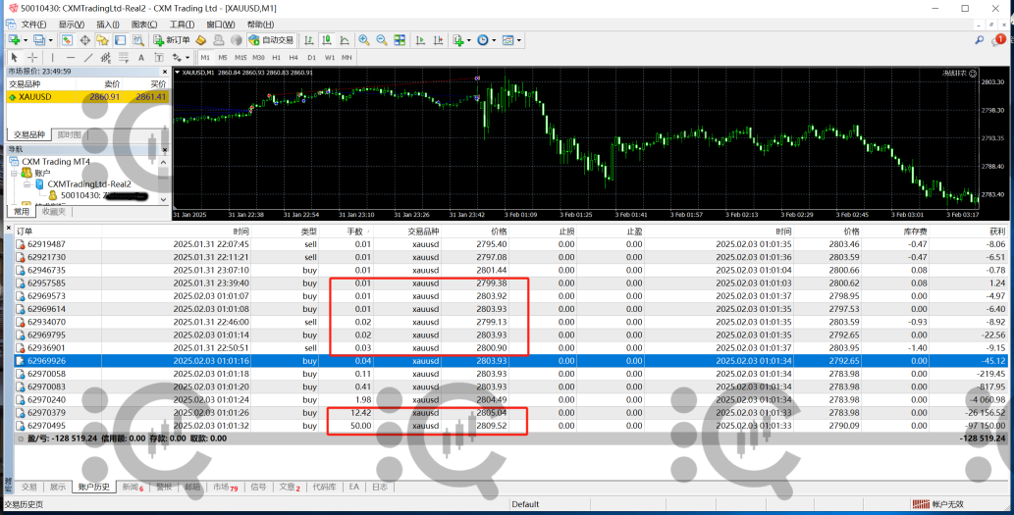Zoom in on the chart with magnifier icon
This screenshot has width=1014, height=515.
(364, 40)
